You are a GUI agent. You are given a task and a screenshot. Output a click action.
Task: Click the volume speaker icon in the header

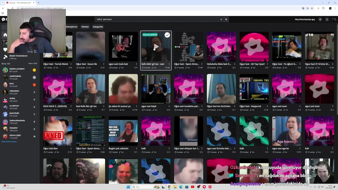click(x=320, y=19)
